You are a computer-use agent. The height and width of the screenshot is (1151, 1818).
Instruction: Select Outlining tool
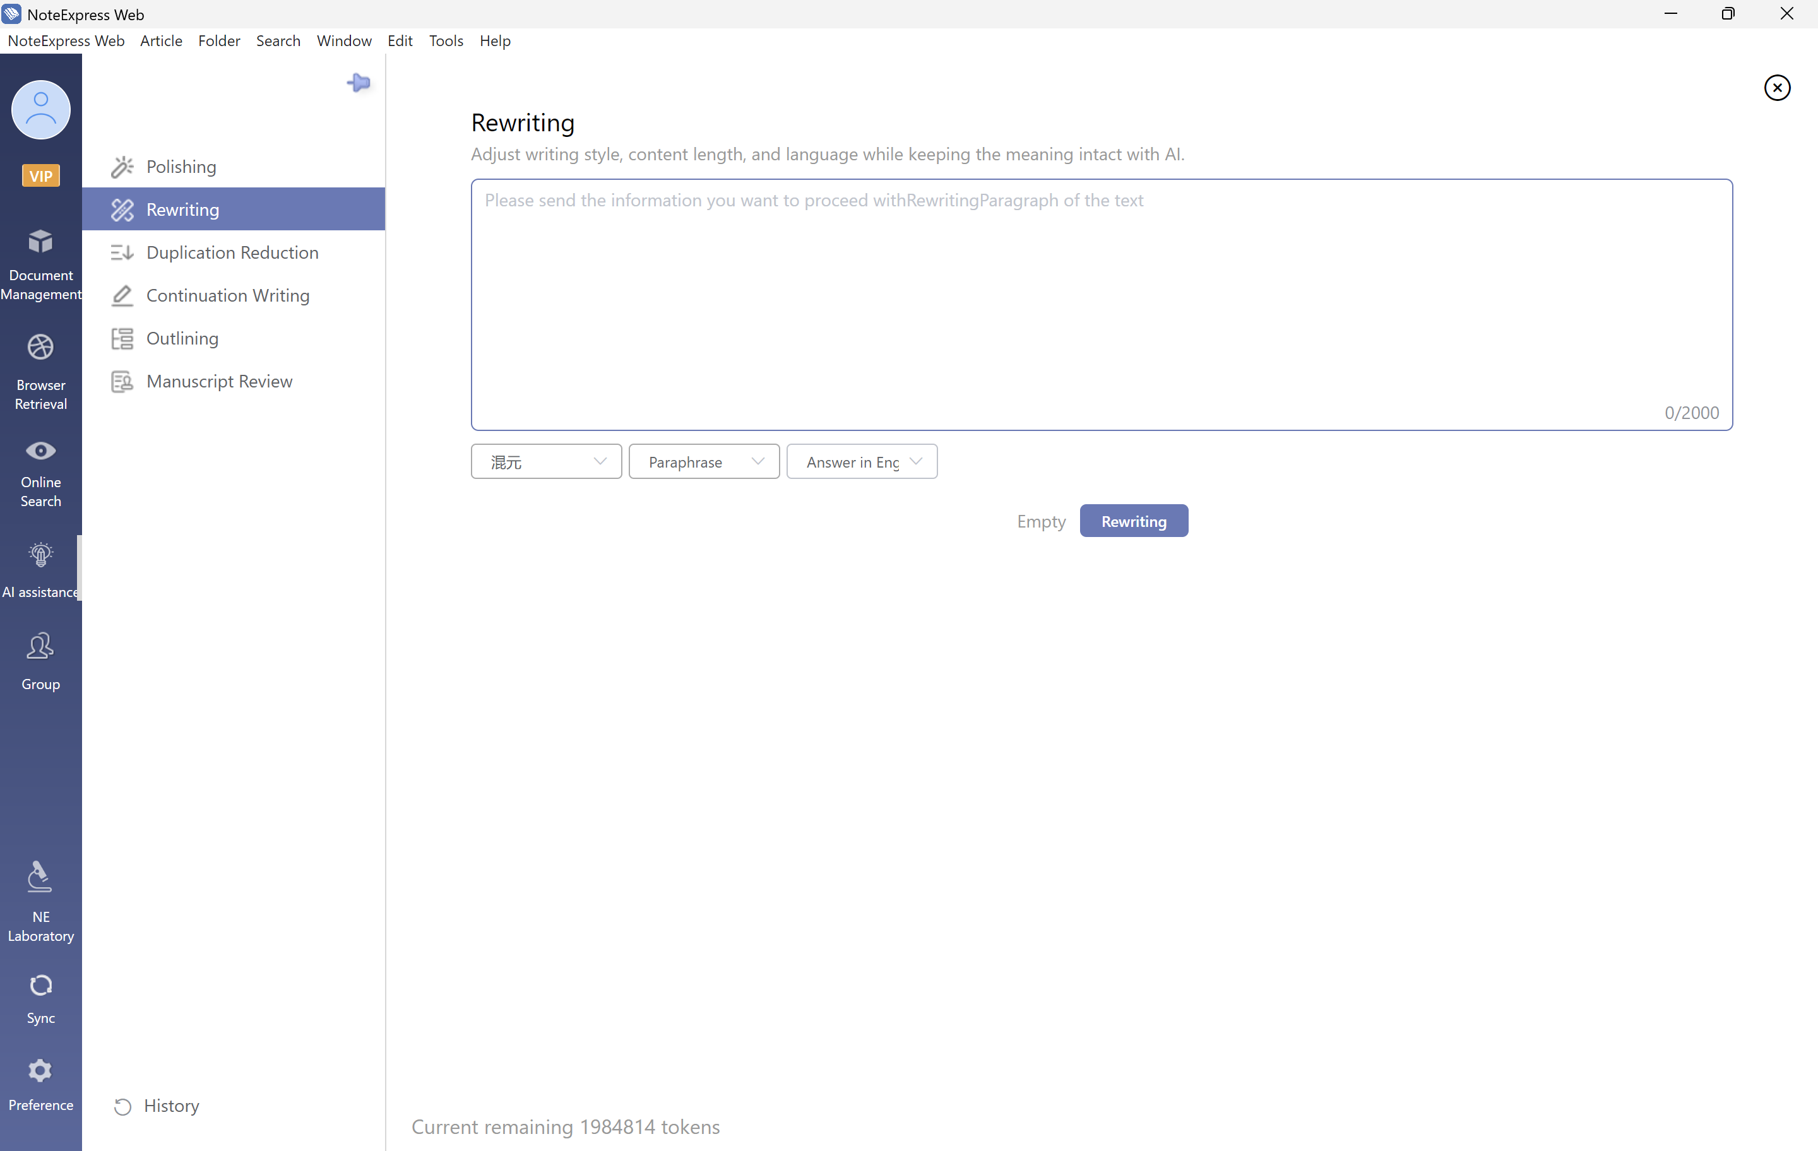[234, 338]
